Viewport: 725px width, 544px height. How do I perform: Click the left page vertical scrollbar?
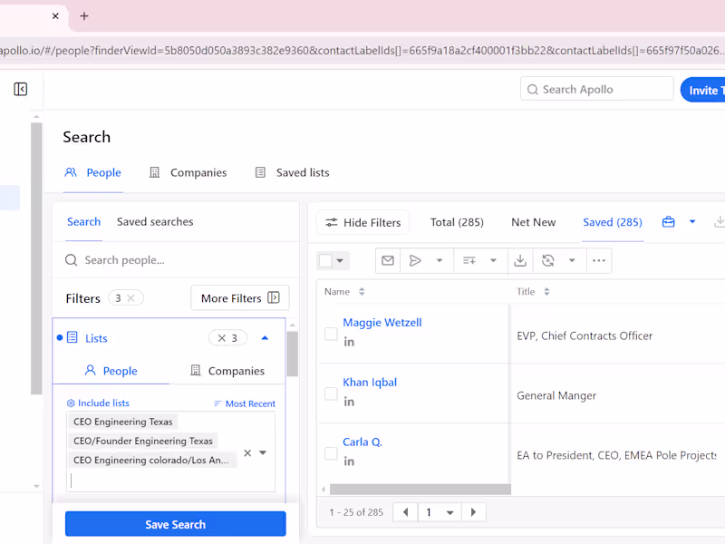pos(36,258)
